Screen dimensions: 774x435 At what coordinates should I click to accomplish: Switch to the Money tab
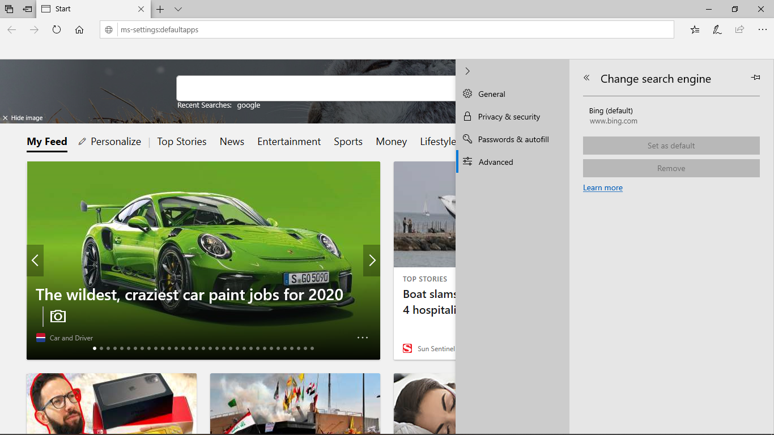pos(392,142)
